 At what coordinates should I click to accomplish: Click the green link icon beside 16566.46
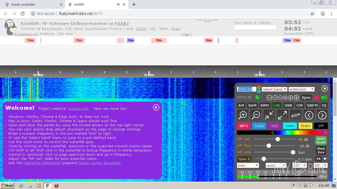(257, 97)
